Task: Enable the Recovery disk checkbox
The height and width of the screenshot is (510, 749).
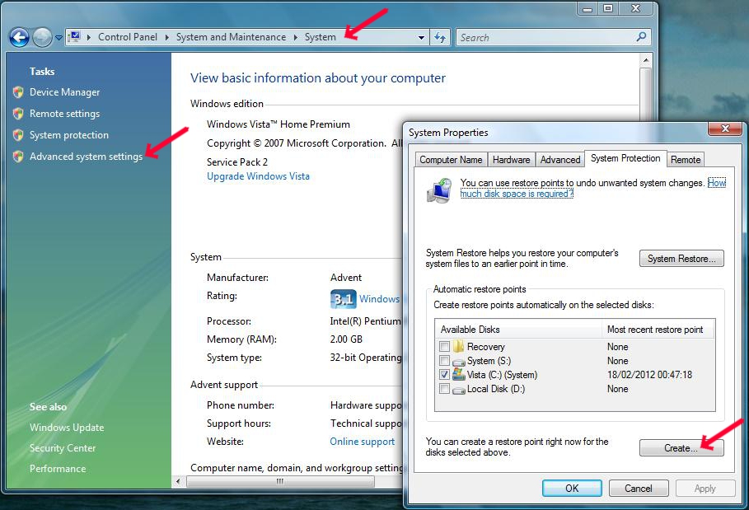Action: [444, 347]
